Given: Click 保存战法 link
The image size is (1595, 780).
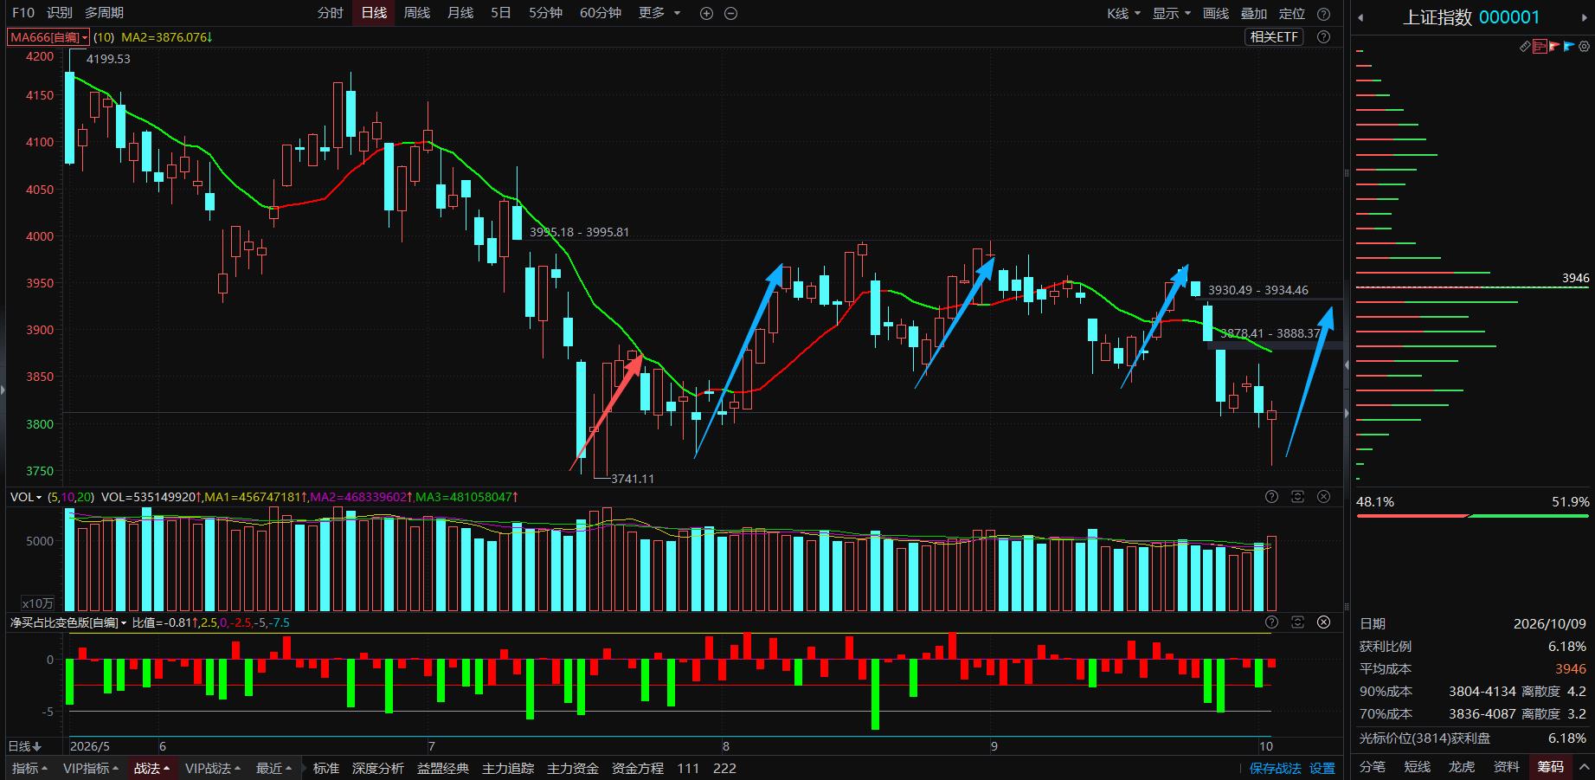Looking at the screenshot, I should coord(1275,768).
